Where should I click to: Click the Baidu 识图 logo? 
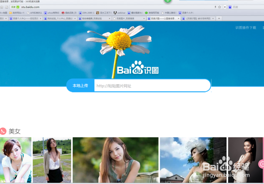click(138, 68)
